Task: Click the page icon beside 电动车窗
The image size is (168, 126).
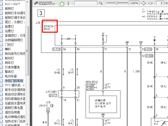Action: [2, 76]
